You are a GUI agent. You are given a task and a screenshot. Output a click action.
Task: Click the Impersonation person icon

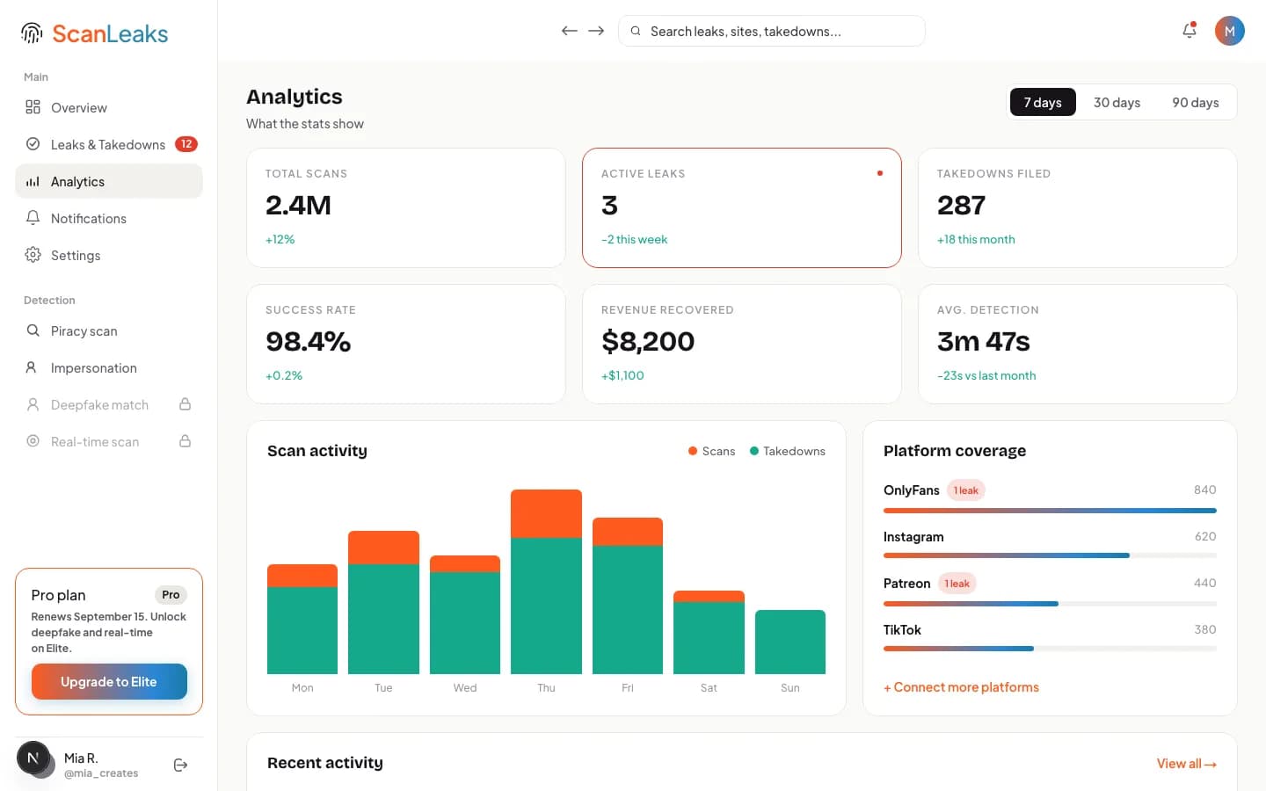[31, 367]
